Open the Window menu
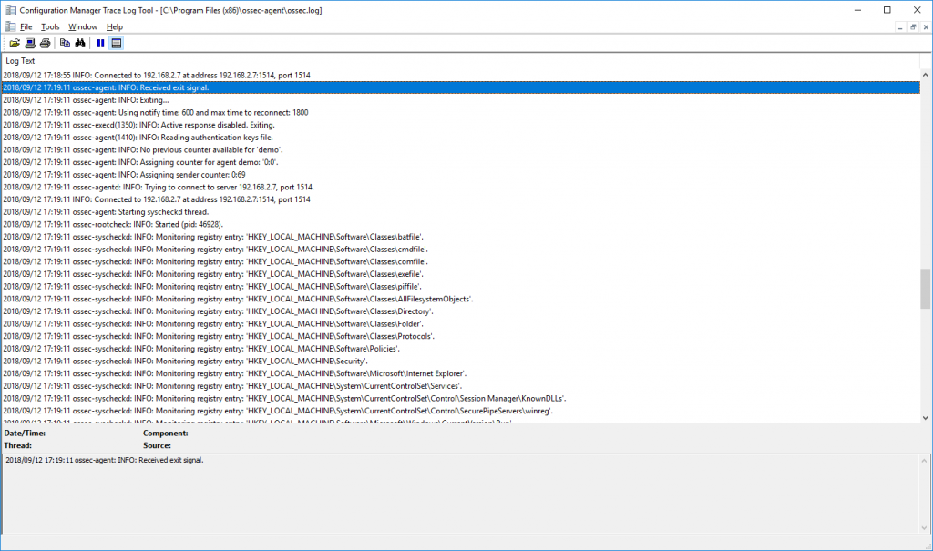Viewport: 933px width, 551px height. pos(83,26)
